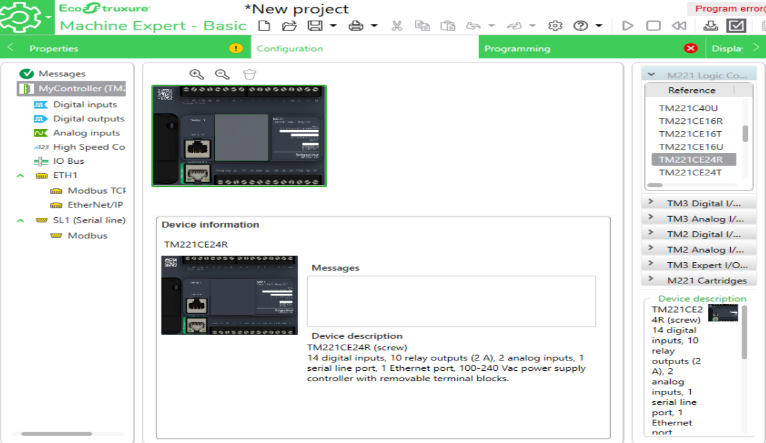This screenshot has height=443, width=766.
Task: Zoom in on the controller image
Action: coord(195,73)
